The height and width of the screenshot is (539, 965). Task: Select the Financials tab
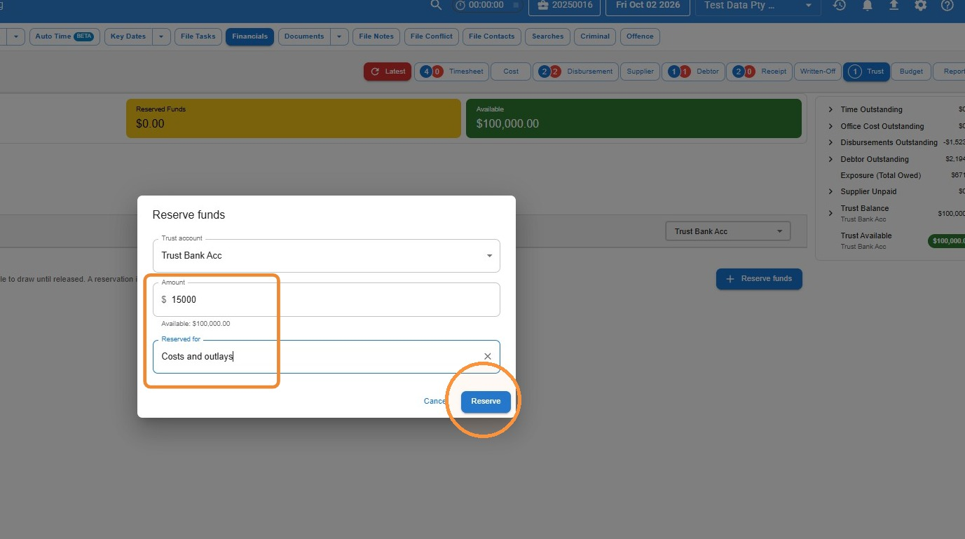coord(249,36)
